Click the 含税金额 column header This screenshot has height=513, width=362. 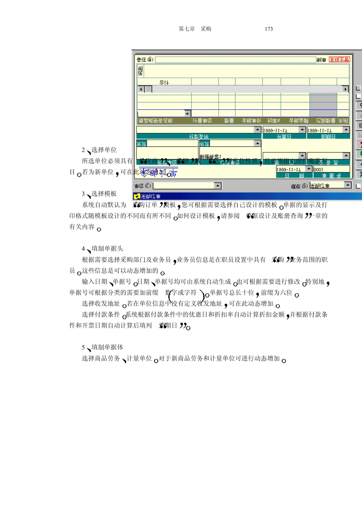[x=295, y=121]
